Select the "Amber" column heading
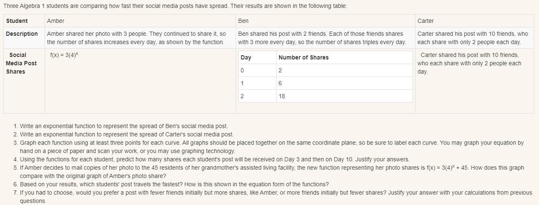Image resolution: width=539 pixels, height=205 pixels. click(55, 21)
